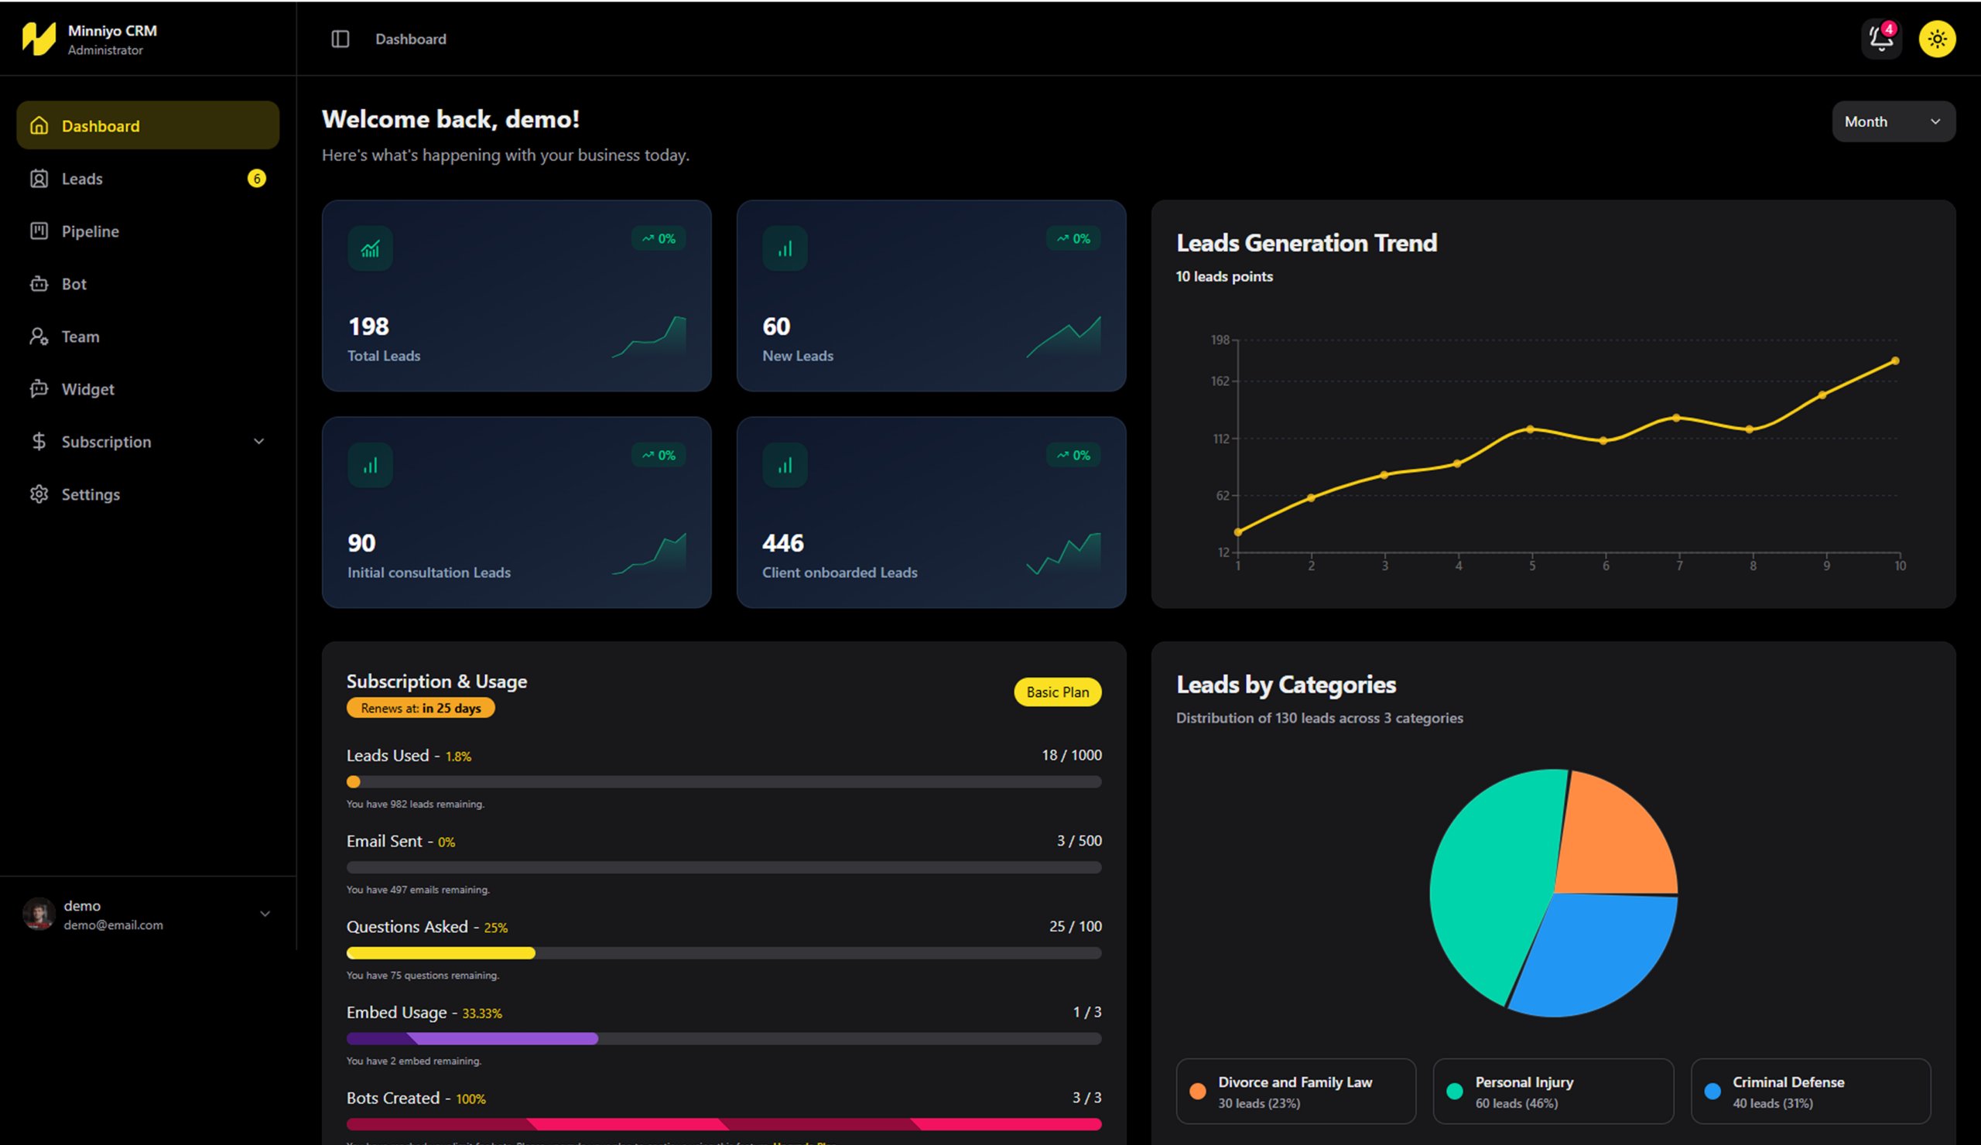The image size is (1981, 1145).
Task: Click the Client onboarded Leads card icon
Action: [785, 466]
